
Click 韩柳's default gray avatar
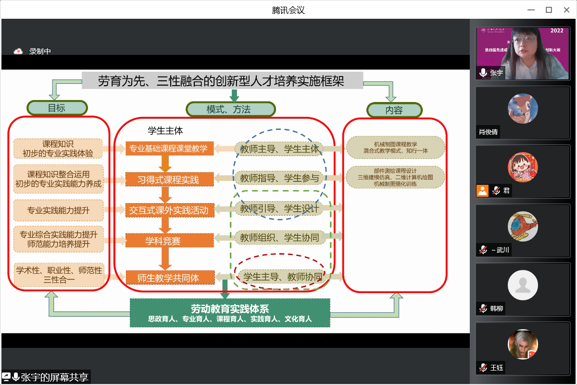point(523,285)
